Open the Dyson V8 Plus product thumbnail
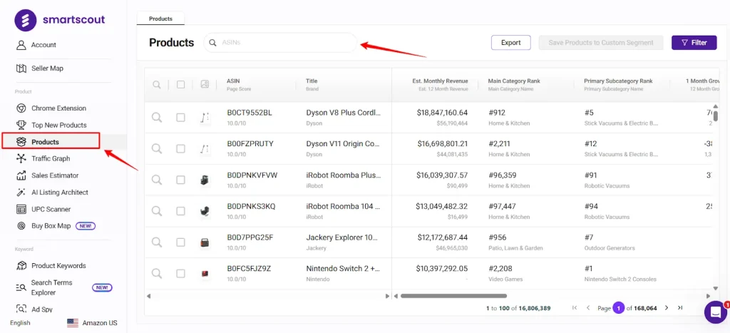This screenshot has width=730, height=333. [x=205, y=118]
